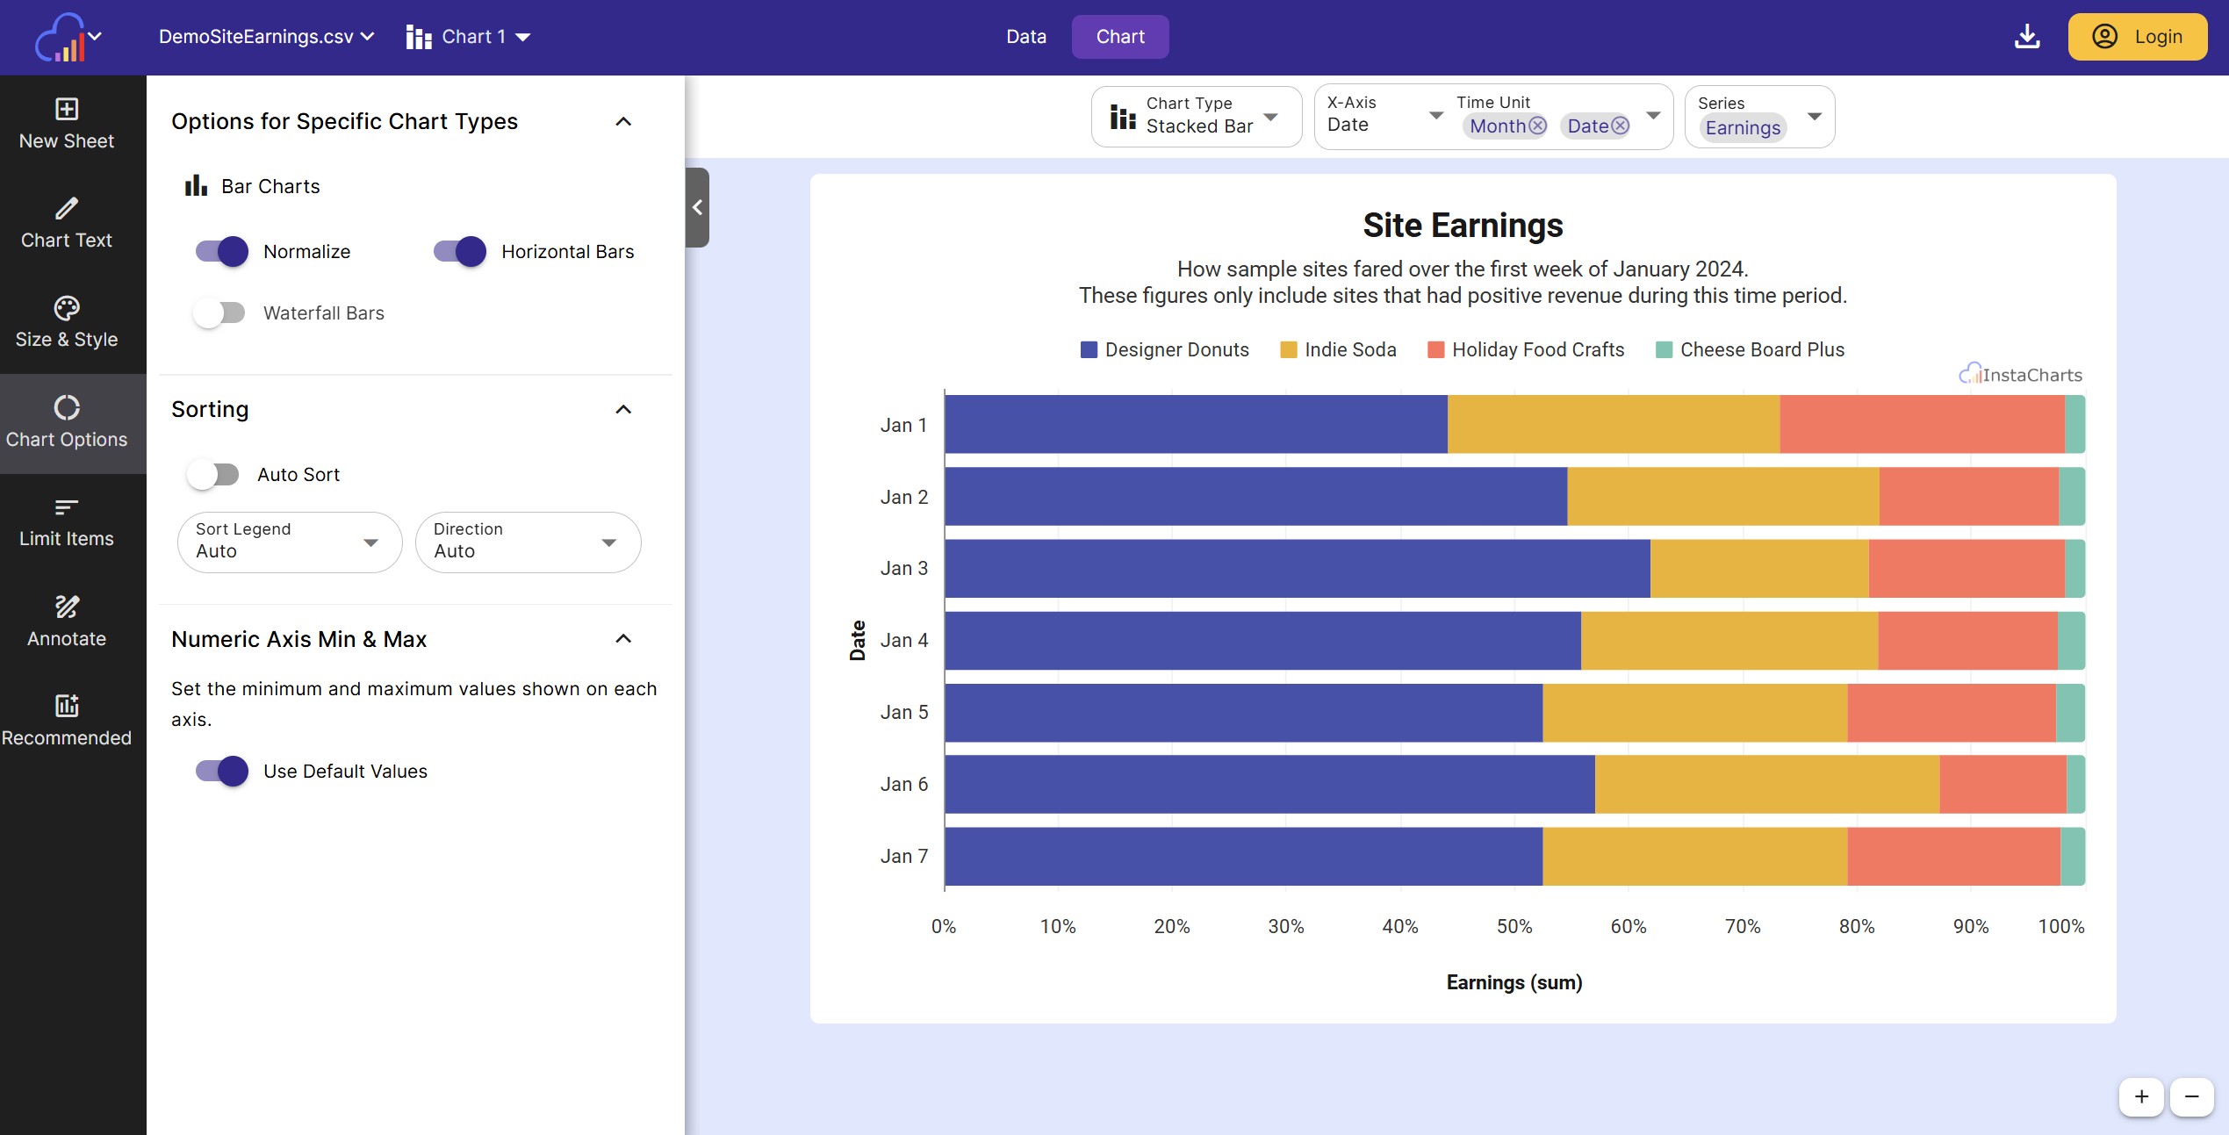The image size is (2229, 1135).
Task: Disable the Normalize toggle
Action: click(221, 252)
